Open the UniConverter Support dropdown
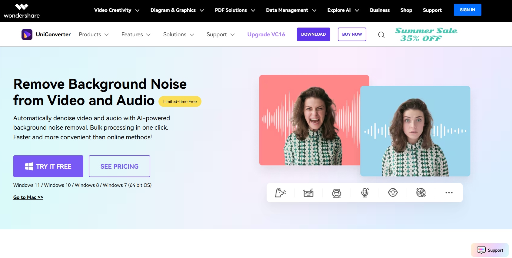The height and width of the screenshot is (258, 512). click(x=221, y=35)
